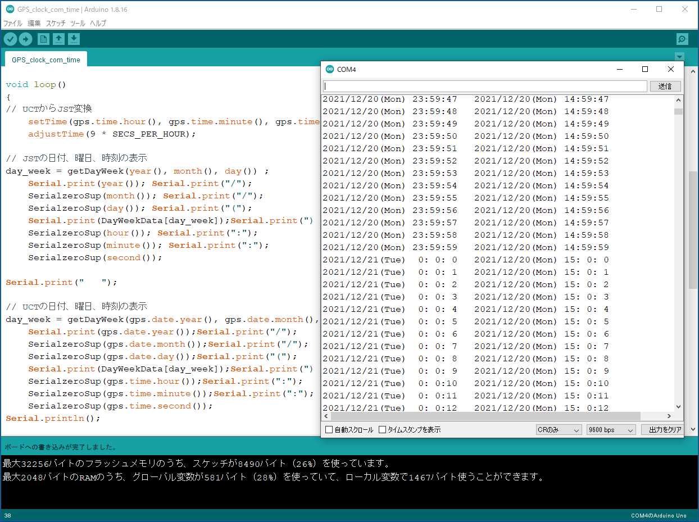Screen dimensions: 699x522
Task: Open the sketch tab list dropdown arrow
Action: pos(679,57)
